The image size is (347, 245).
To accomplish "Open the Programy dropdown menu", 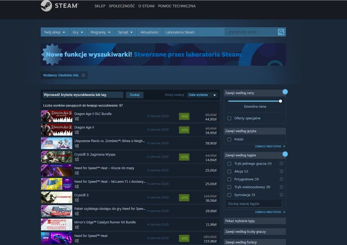I will point(101,32).
